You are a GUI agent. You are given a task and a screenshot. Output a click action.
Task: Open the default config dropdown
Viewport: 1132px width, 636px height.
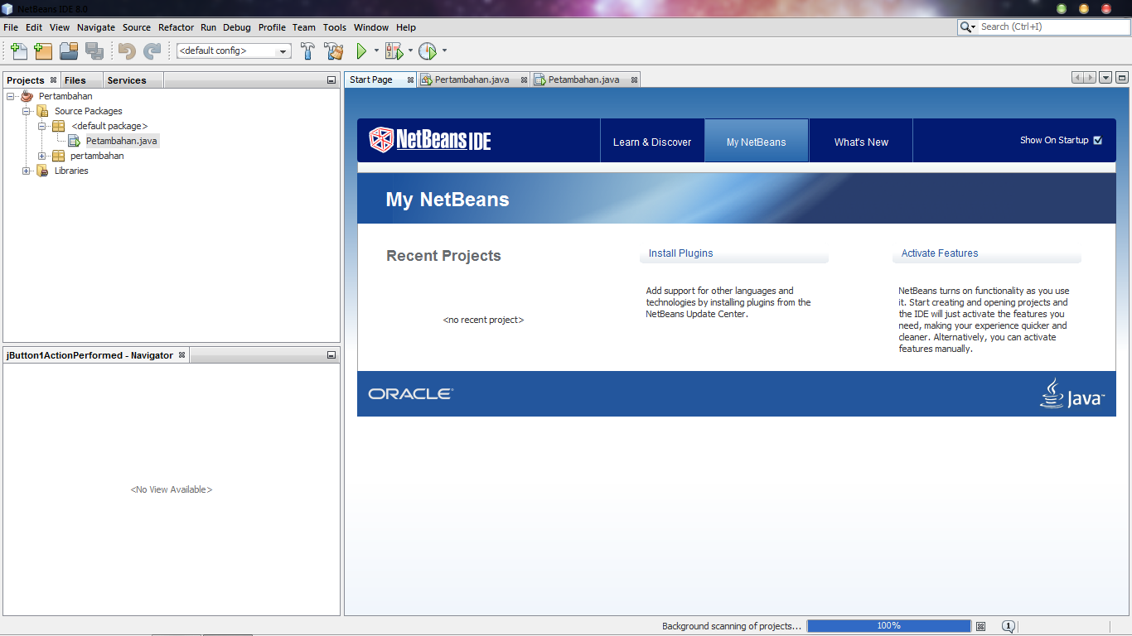tap(281, 51)
